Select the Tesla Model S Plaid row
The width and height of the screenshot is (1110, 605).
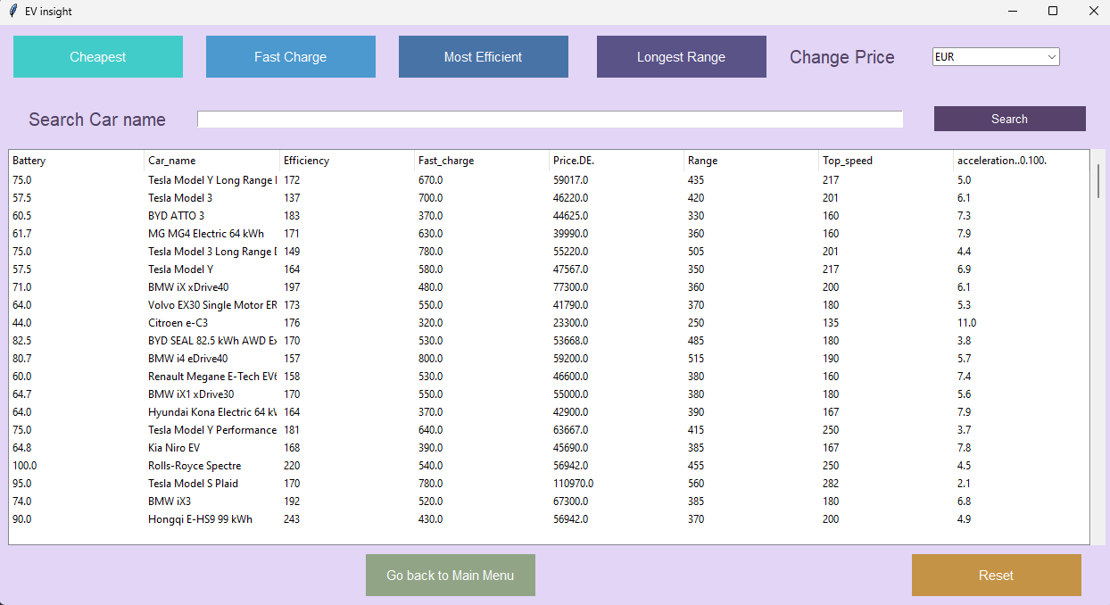tap(549, 484)
